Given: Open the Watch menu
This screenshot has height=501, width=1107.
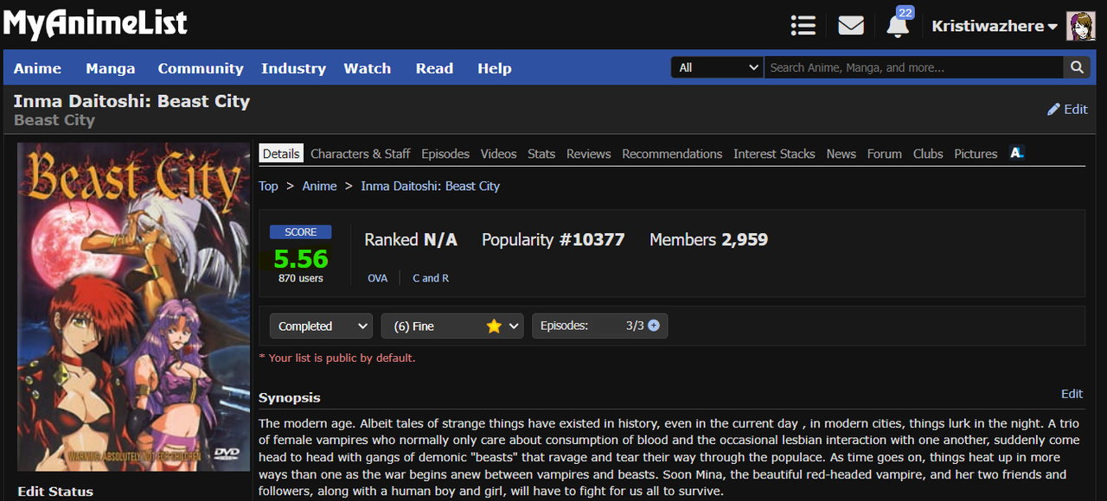Looking at the screenshot, I should pos(368,68).
